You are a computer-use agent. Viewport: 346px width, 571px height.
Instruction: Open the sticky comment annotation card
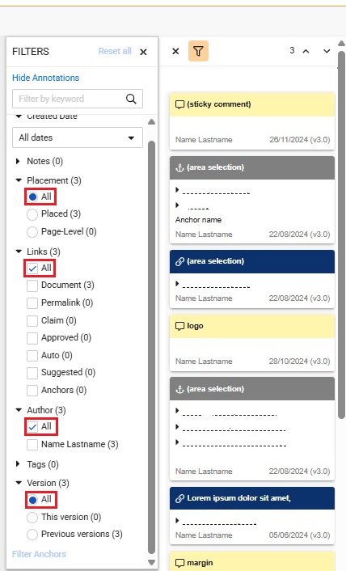pos(252,121)
